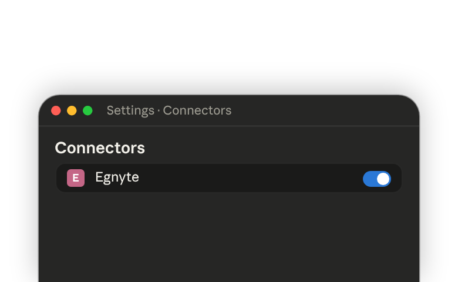The image size is (458, 282).
Task: Click empty space in the Egnyte row
Action: point(248,178)
